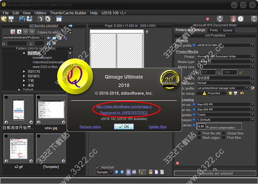Click the tools icon beside prtr profile dropdown
This screenshot has height=184, width=258.
click(x=253, y=88)
